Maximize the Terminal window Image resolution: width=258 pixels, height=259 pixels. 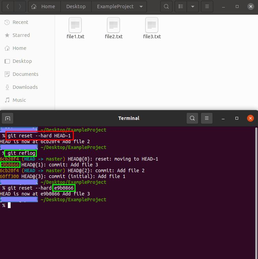(237, 118)
